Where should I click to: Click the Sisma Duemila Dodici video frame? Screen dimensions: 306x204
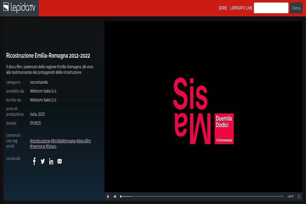tap(203, 107)
